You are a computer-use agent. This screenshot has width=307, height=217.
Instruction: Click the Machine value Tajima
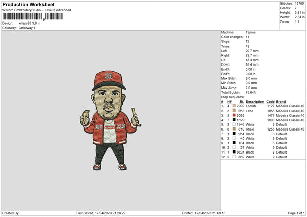[x=250, y=32]
